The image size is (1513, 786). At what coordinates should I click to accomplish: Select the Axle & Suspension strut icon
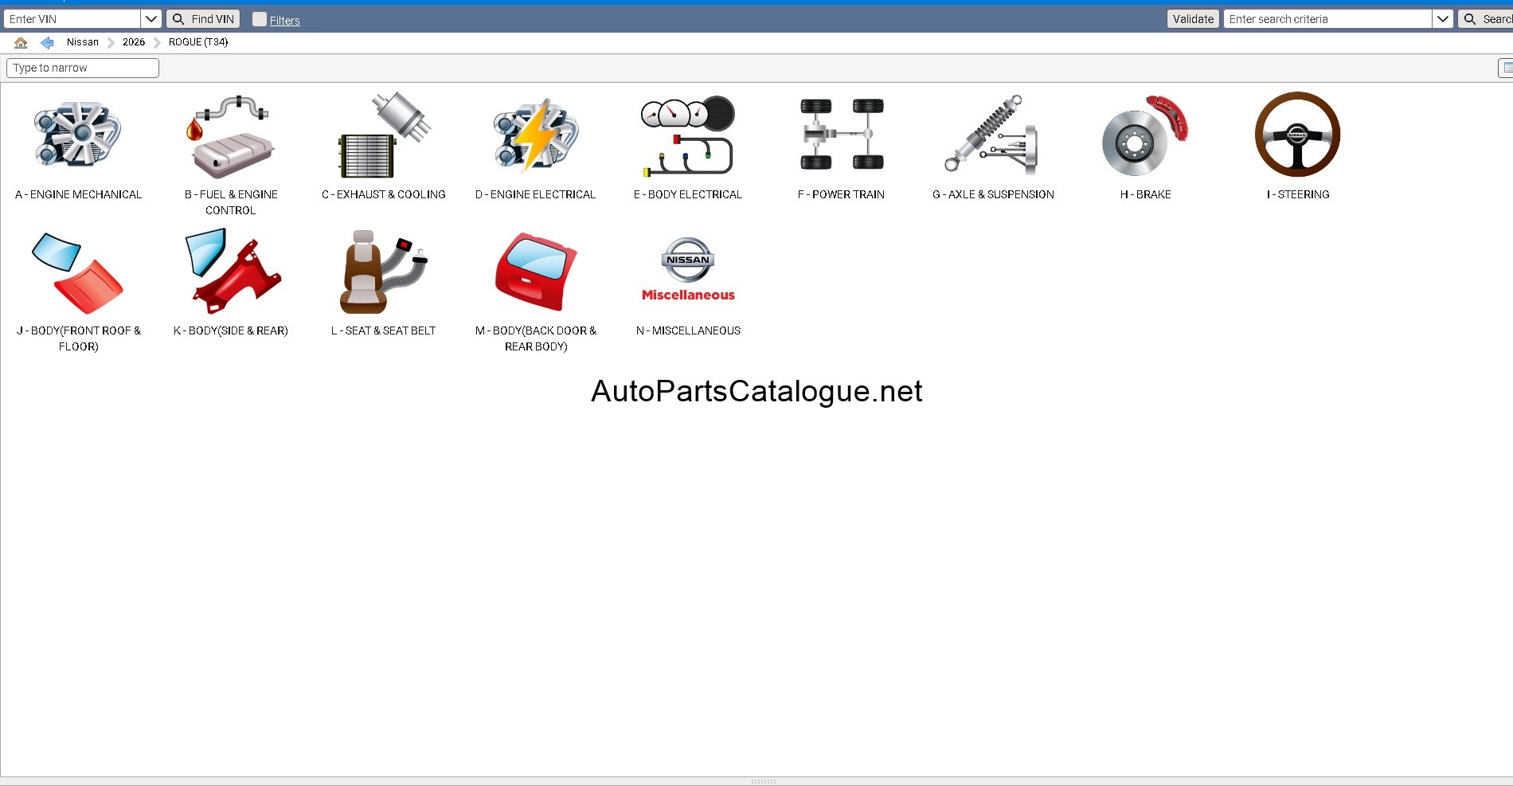click(992, 135)
